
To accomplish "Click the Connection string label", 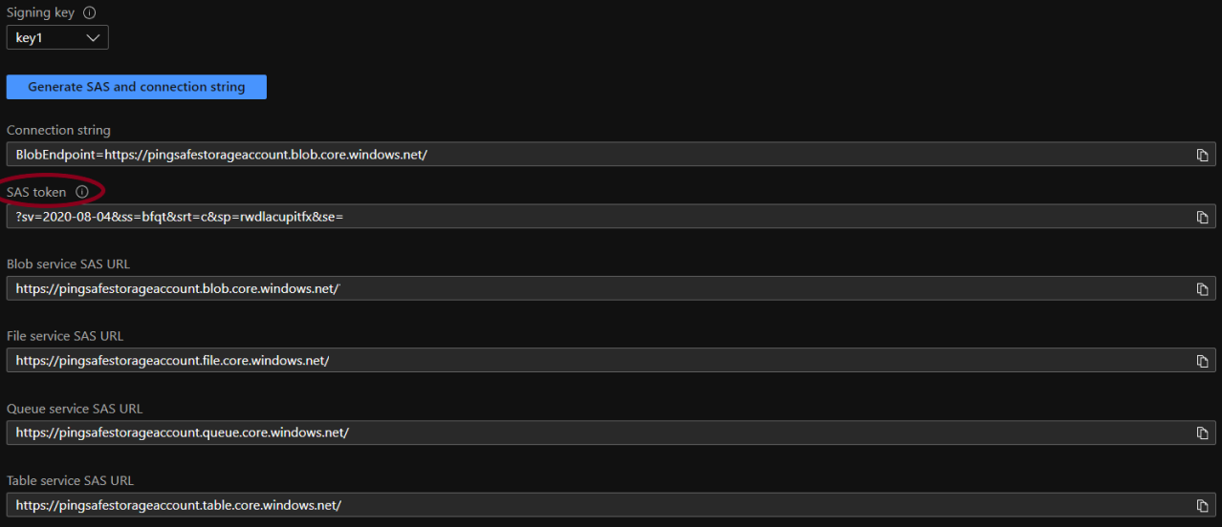I will [58, 130].
